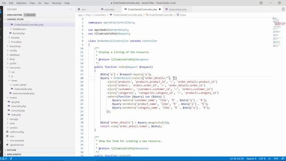Screen dimensions: 286x161
Task: Switch to the index.blade.php tab
Action: click(x=177, y=9)
